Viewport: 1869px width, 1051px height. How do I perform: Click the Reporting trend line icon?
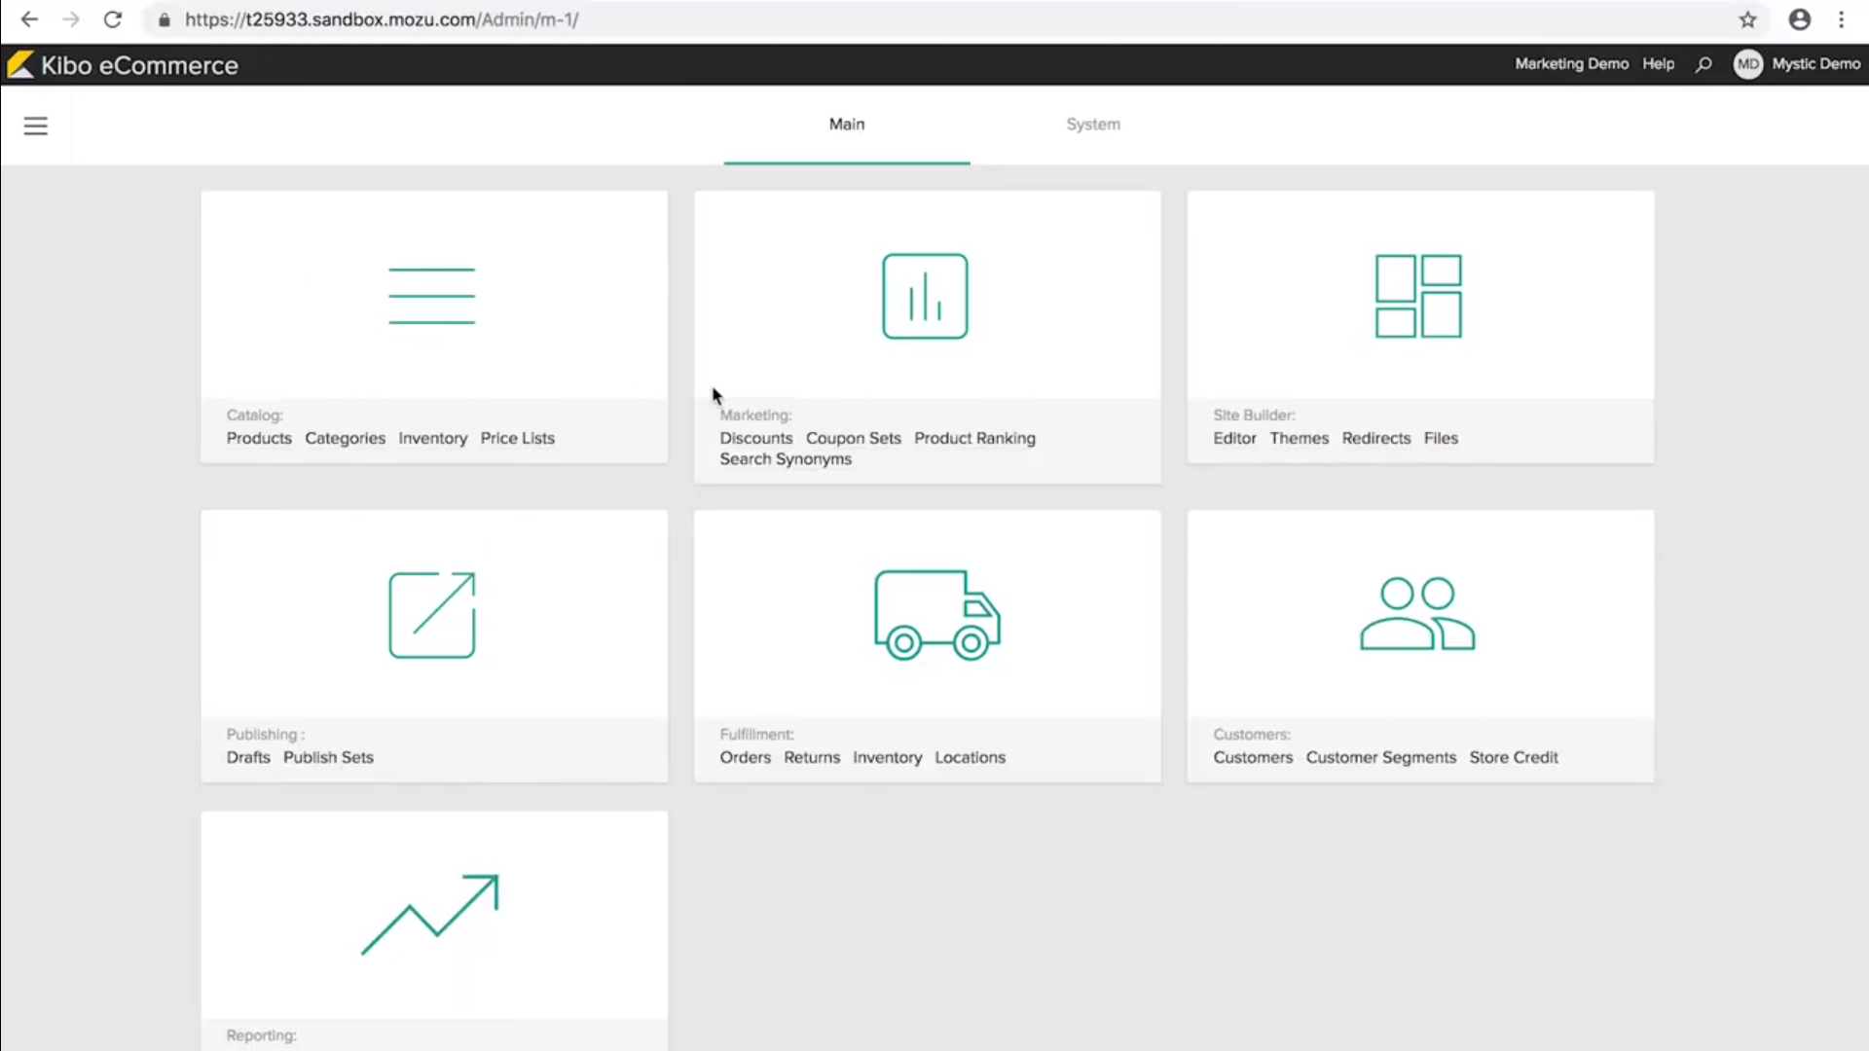point(431,915)
